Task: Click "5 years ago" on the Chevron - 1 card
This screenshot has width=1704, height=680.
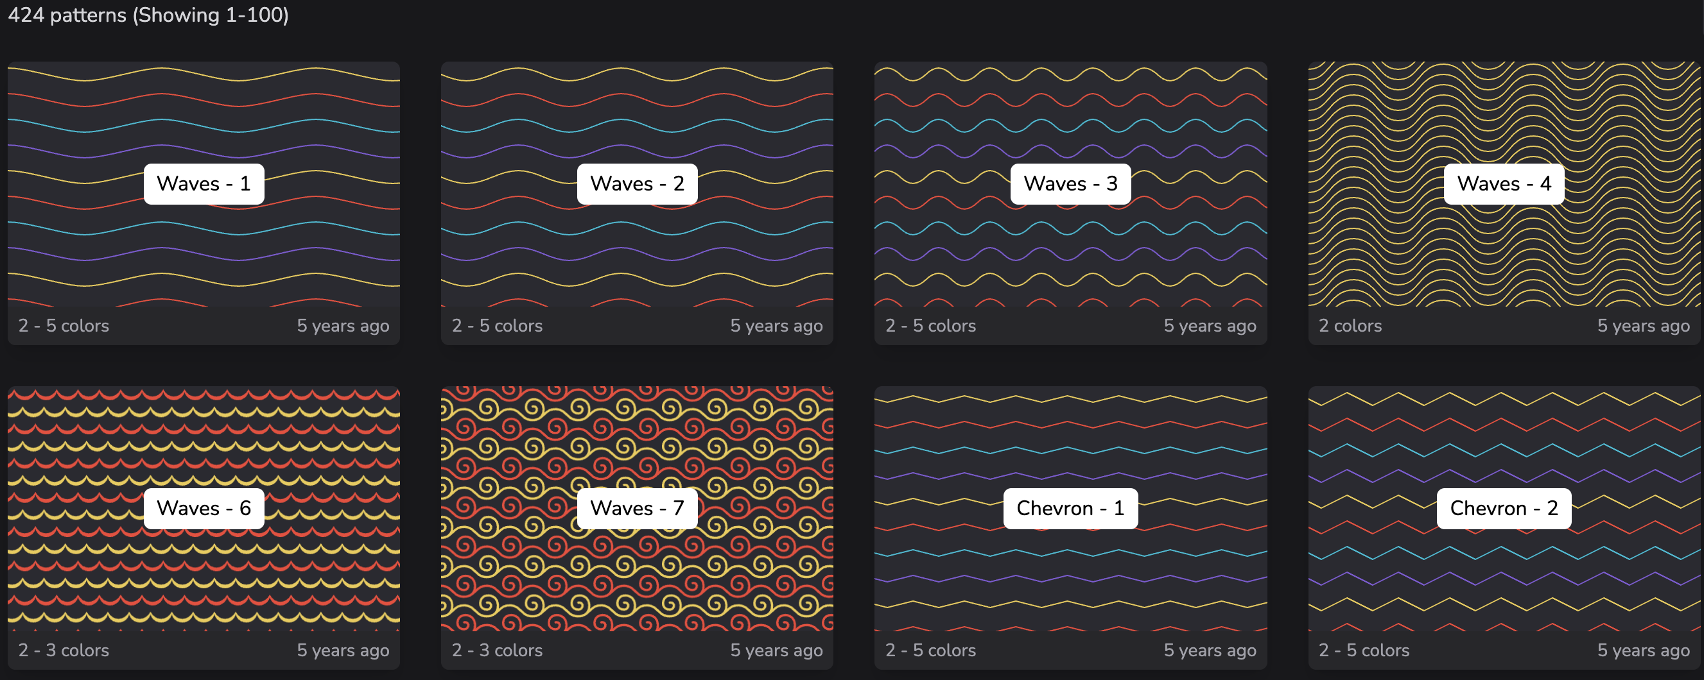Action: pyautogui.click(x=1209, y=650)
